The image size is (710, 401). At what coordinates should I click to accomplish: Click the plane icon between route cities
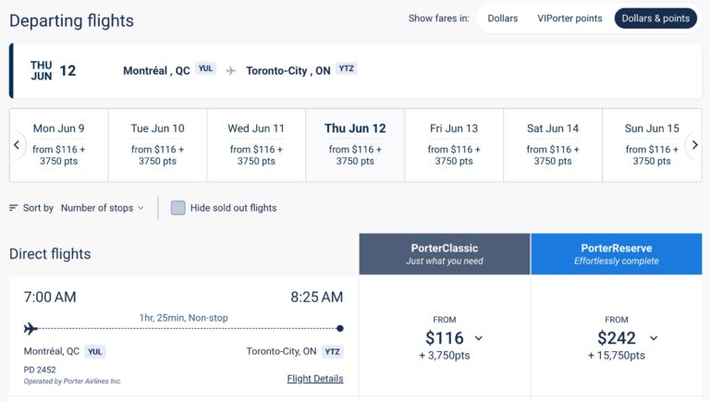[230, 70]
